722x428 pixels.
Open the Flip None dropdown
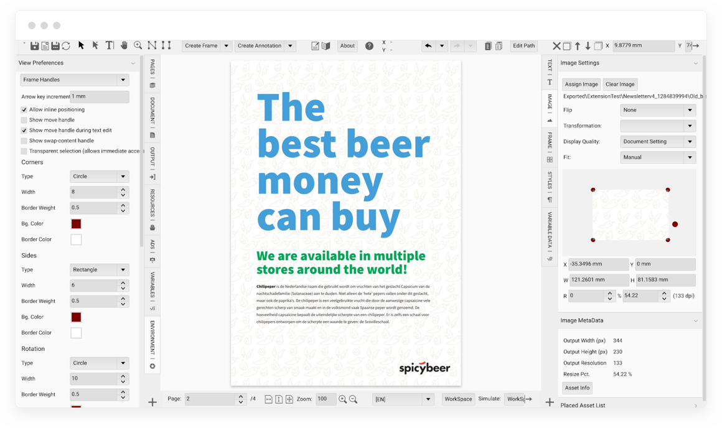[658, 110]
